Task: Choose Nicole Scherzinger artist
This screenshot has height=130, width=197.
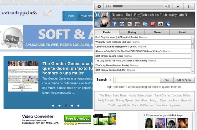Action: pos(140,96)
